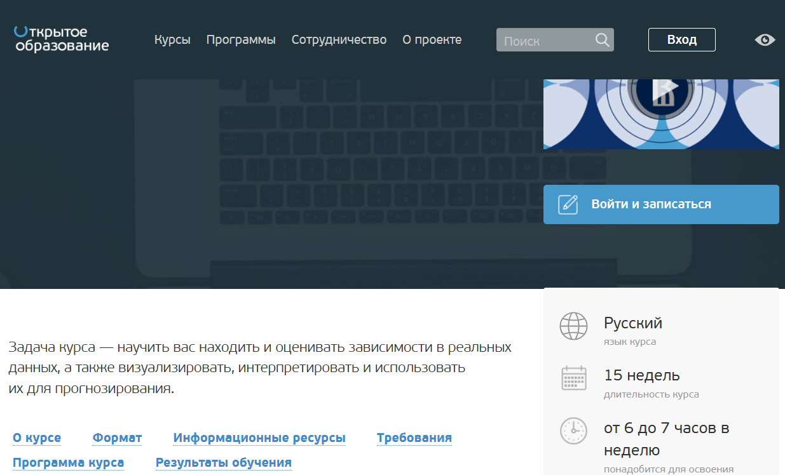The width and height of the screenshot is (785, 475).
Task: Click Войти и записаться button
Action: coord(661,204)
